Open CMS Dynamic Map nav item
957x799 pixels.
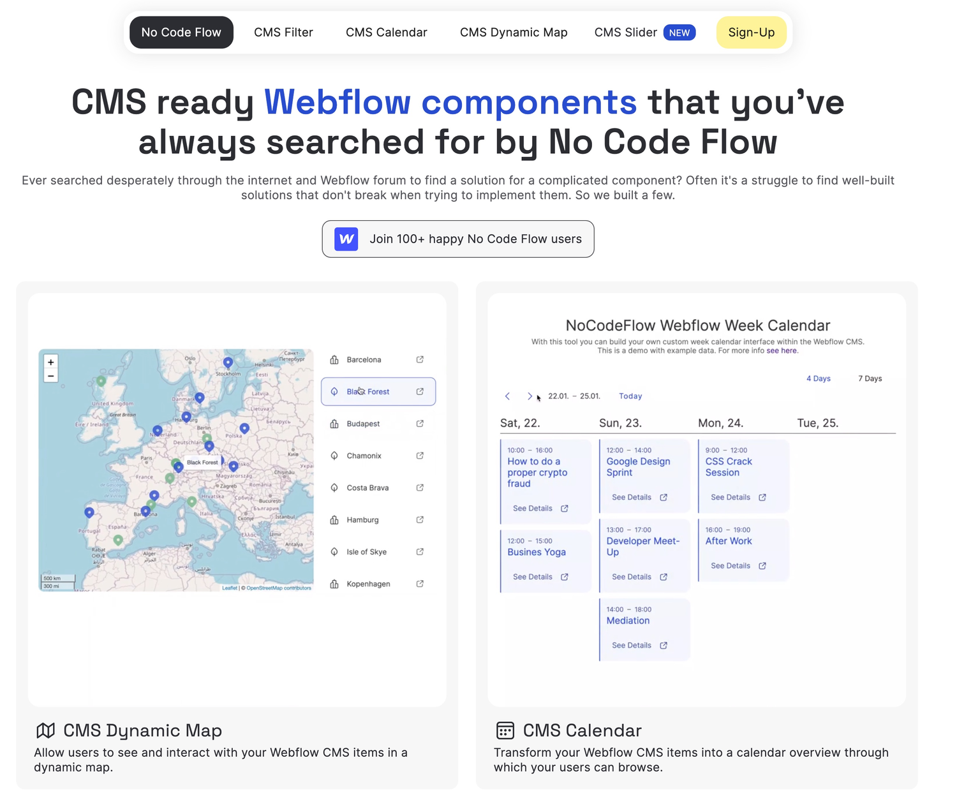point(514,33)
